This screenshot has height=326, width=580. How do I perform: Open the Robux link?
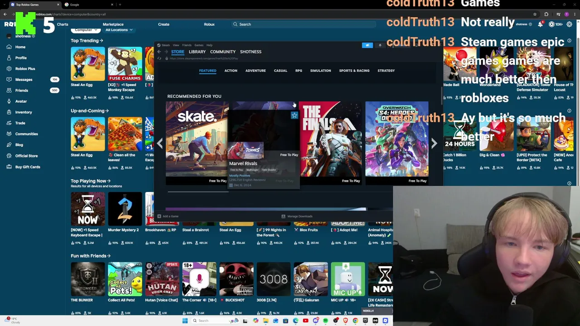coord(209,24)
